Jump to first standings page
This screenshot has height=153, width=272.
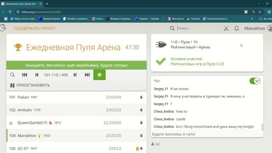click(x=25, y=75)
